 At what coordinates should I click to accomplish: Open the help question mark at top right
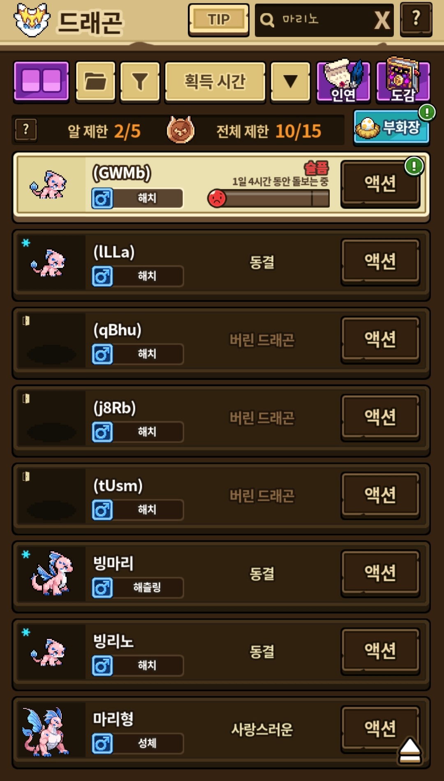click(416, 19)
